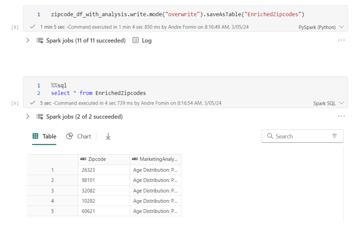
Task: Open the Log for the saveAsTable command
Action: 141,40
